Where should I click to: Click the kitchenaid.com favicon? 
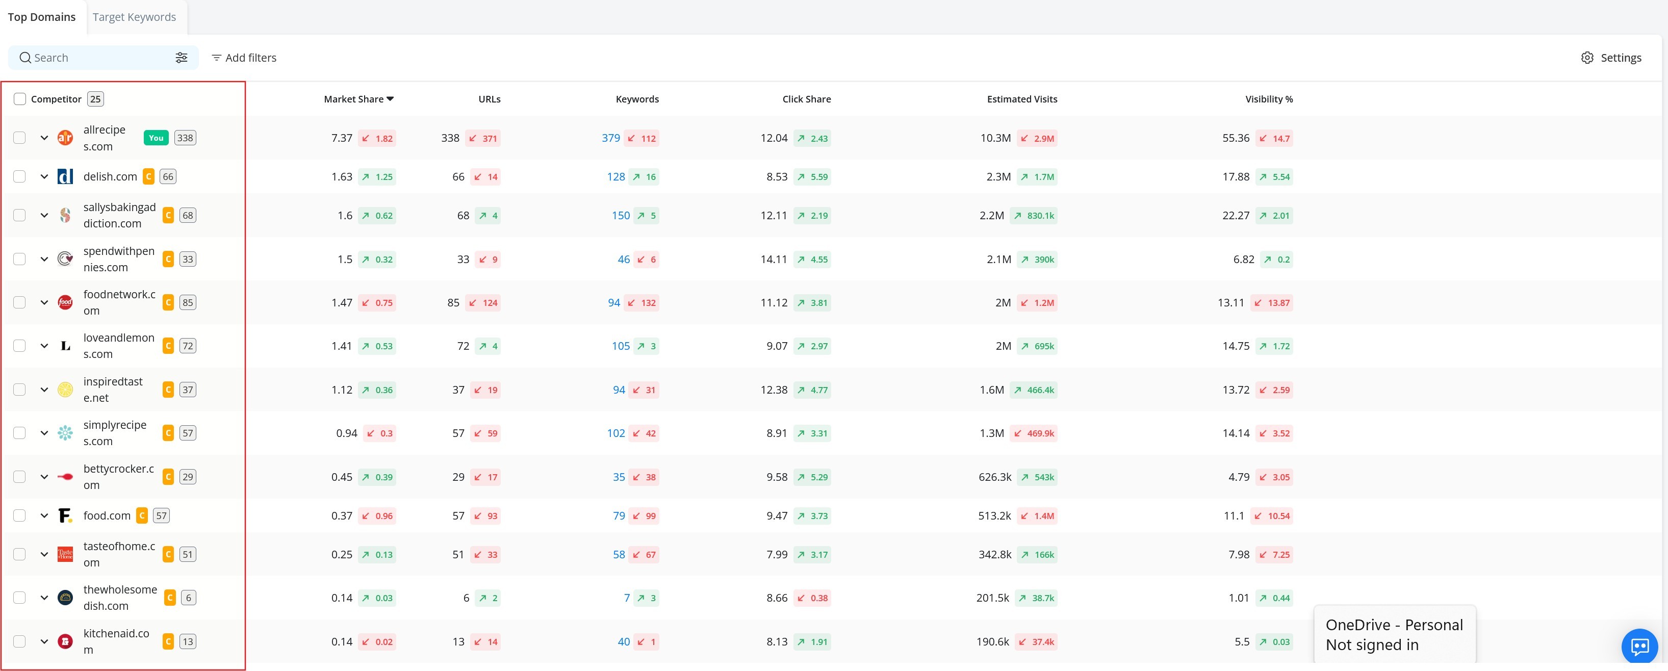pyautogui.click(x=65, y=642)
